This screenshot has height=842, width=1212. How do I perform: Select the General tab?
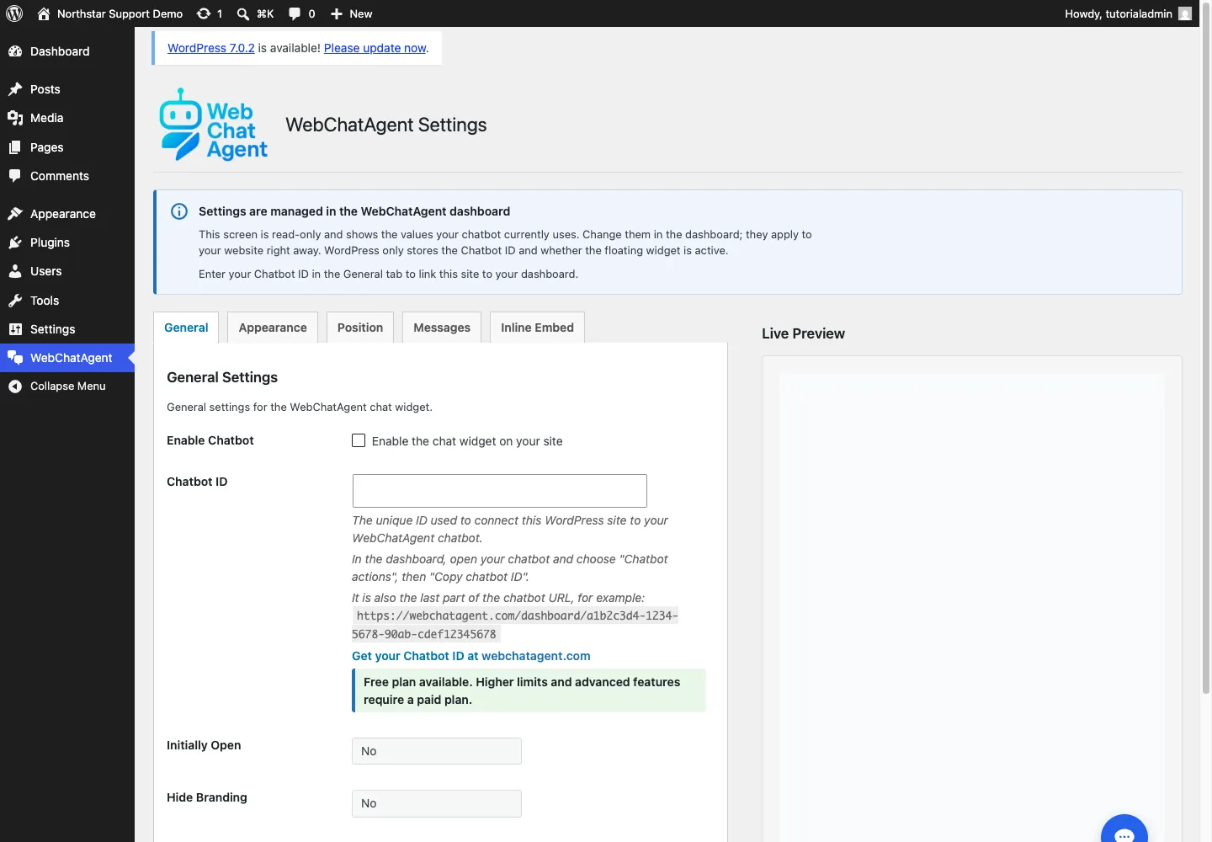186,328
